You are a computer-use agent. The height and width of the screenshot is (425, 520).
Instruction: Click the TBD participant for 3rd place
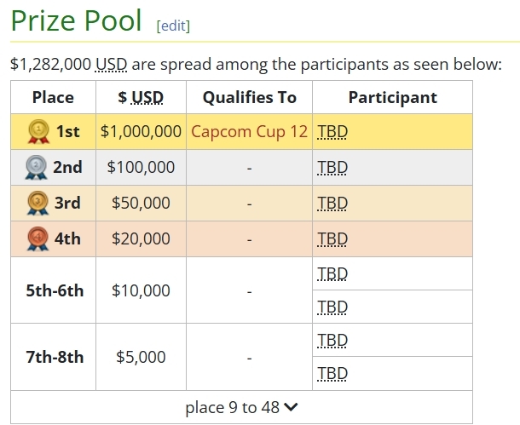coord(332,203)
